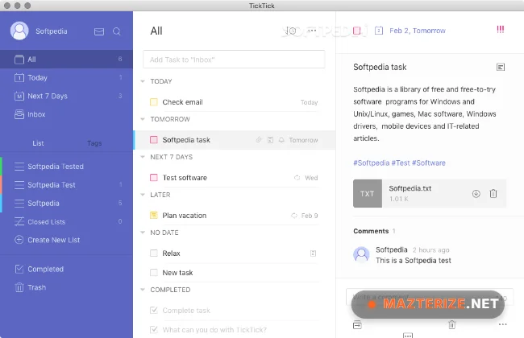
Task: Check off the Check email task
Action: click(154, 102)
